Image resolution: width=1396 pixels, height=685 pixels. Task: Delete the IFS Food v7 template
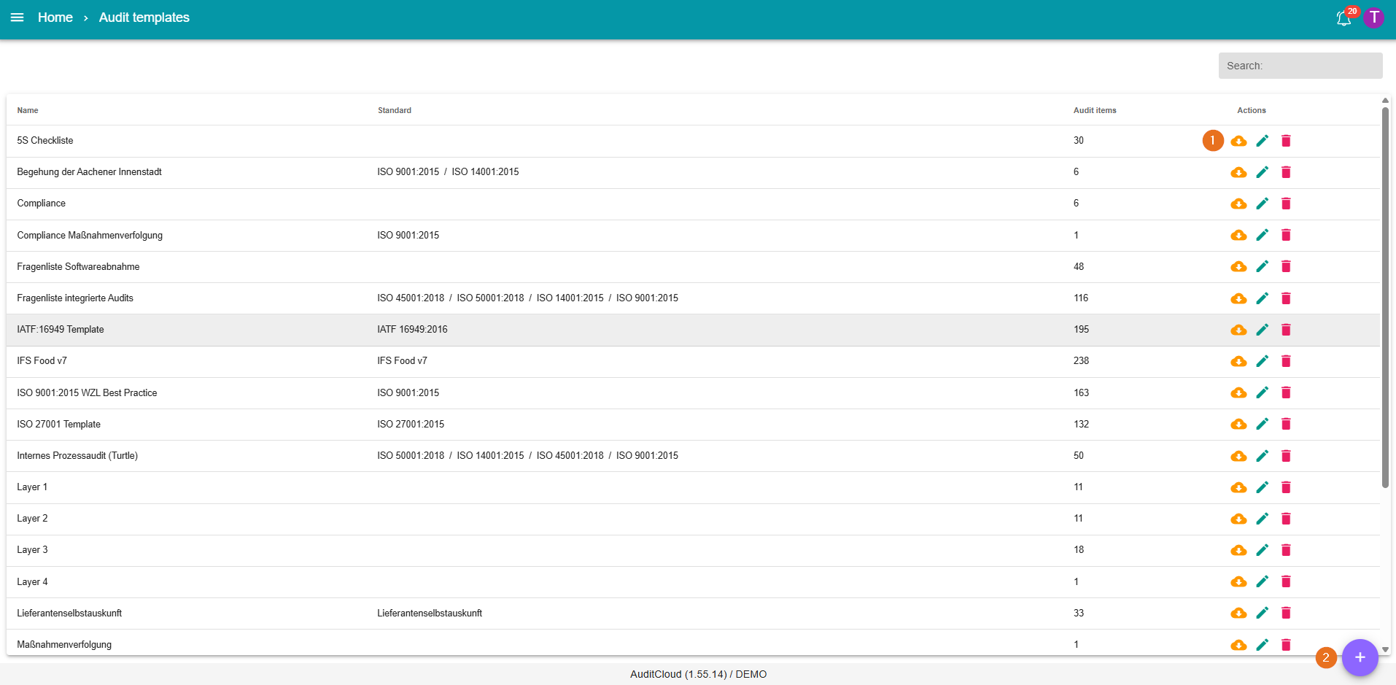[1286, 361]
